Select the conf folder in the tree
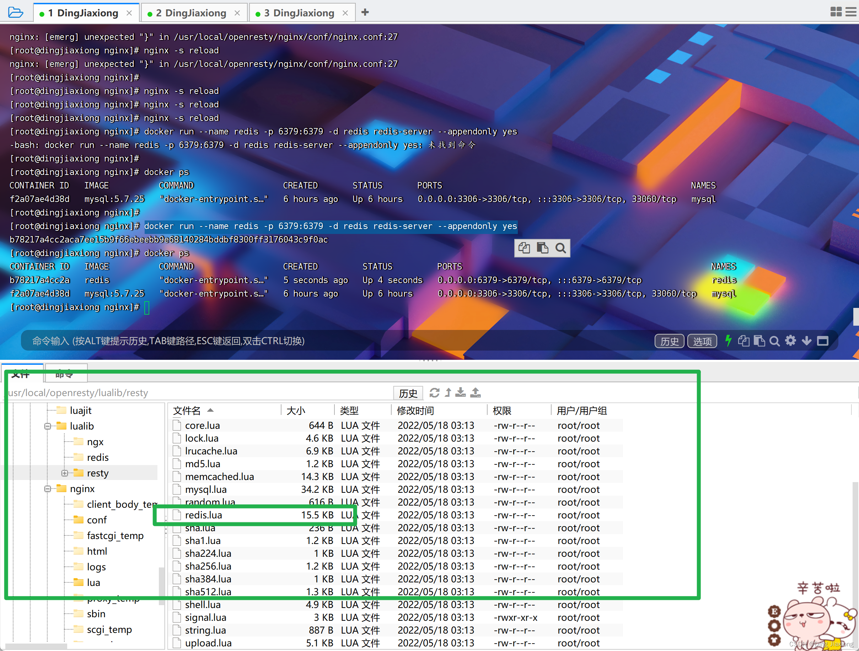The image size is (859, 651). [90, 520]
